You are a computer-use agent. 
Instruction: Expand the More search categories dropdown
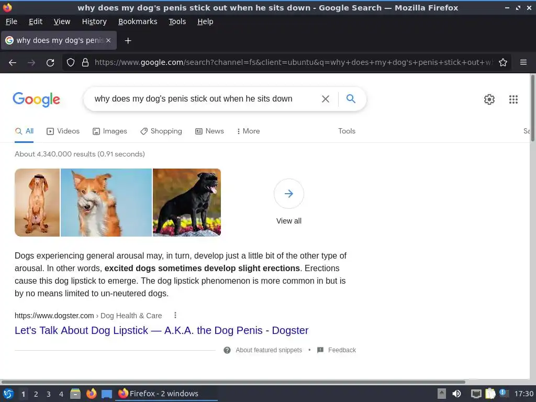point(248,131)
